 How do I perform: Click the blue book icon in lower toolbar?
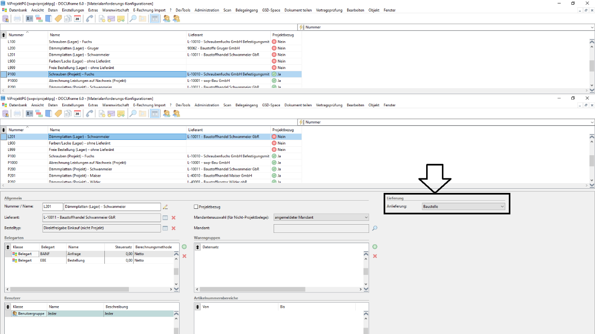click(49, 113)
